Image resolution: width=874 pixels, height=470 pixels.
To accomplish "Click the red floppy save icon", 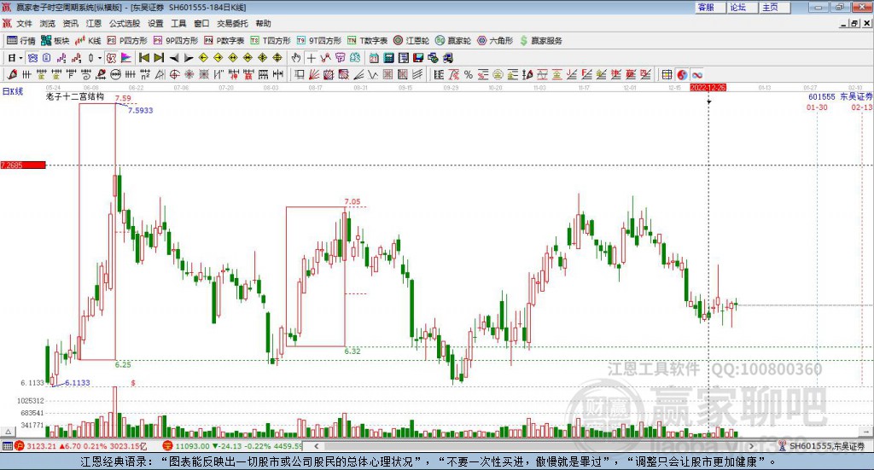I will click(418, 58).
